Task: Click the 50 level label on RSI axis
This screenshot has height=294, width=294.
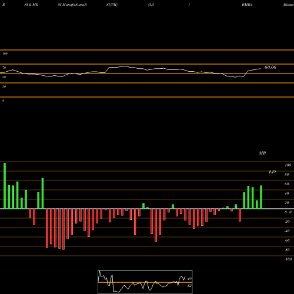Action: [4, 77]
